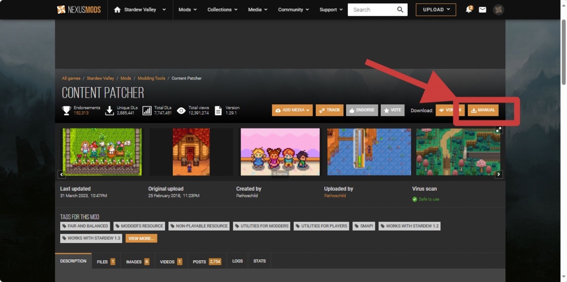Click the SMAPI tag

point(364,226)
